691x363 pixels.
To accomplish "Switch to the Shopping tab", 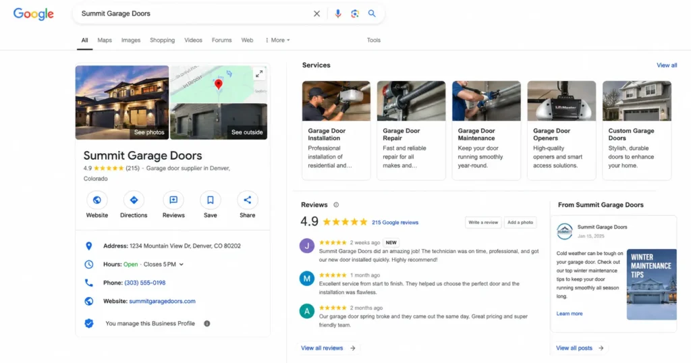I will (x=162, y=40).
